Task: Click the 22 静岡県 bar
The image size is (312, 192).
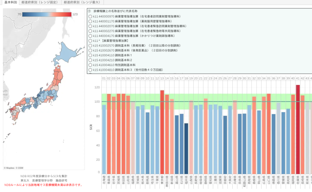Action: [x=206, y=137]
